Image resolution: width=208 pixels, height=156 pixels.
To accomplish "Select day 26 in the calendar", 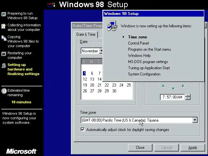I will 85,91.
